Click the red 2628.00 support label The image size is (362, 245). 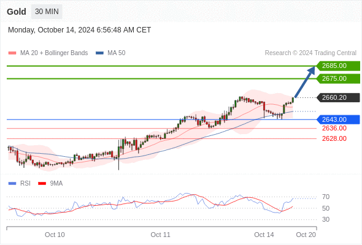click(x=334, y=139)
